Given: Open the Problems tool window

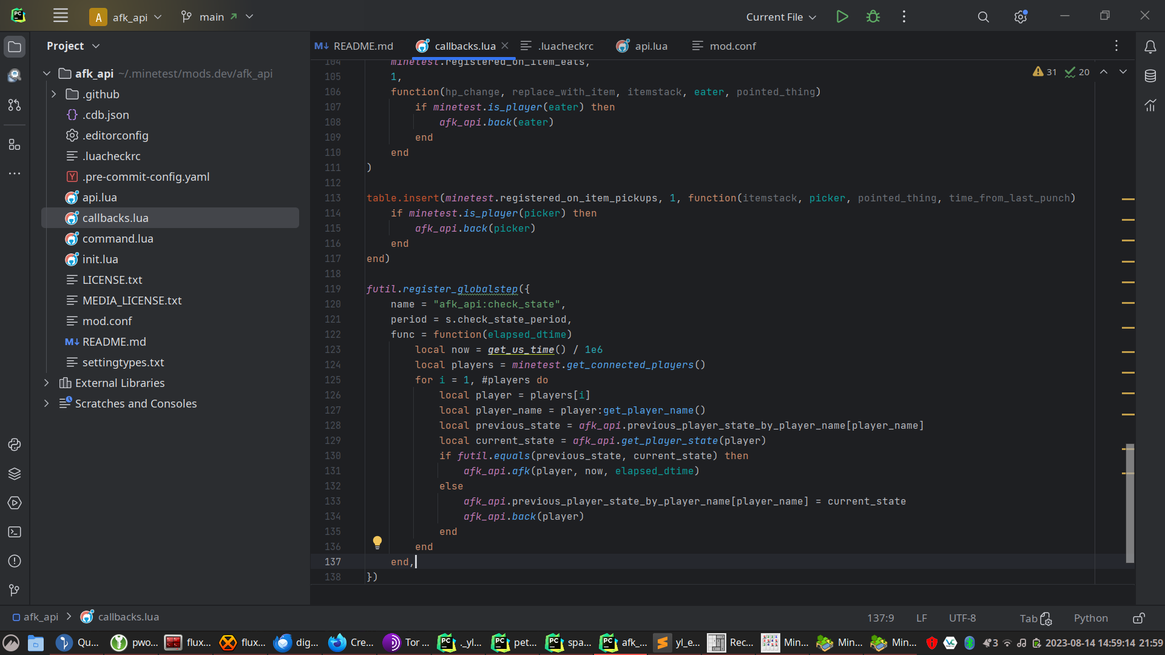Looking at the screenshot, I should (15, 561).
